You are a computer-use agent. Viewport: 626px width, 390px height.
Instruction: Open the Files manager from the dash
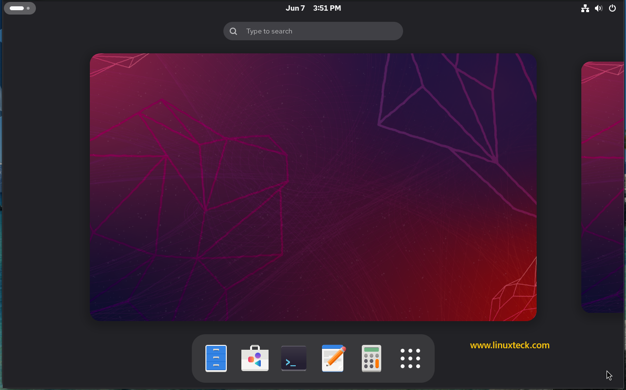click(216, 358)
